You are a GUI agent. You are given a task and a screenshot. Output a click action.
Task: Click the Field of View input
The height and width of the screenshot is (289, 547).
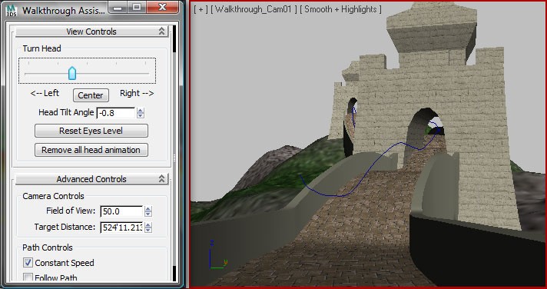coord(121,211)
